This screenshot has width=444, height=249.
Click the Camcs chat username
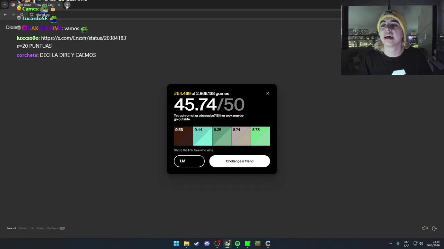(x=30, y=9)
